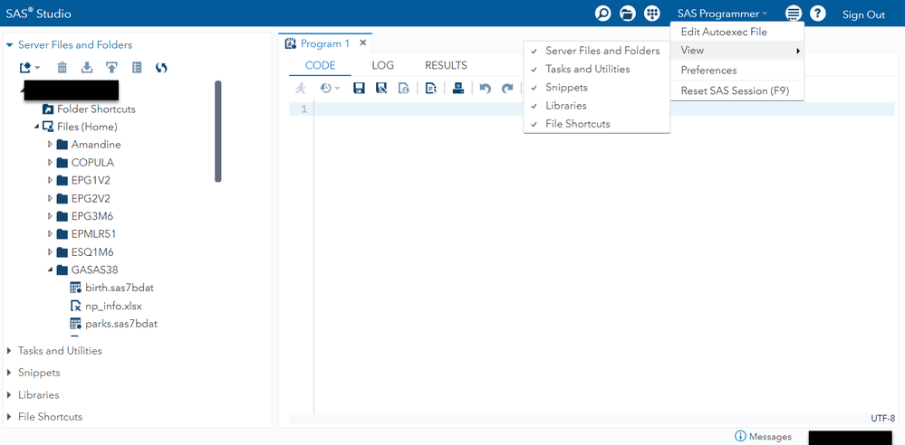Select the ESQ1M6 folder

92,252
